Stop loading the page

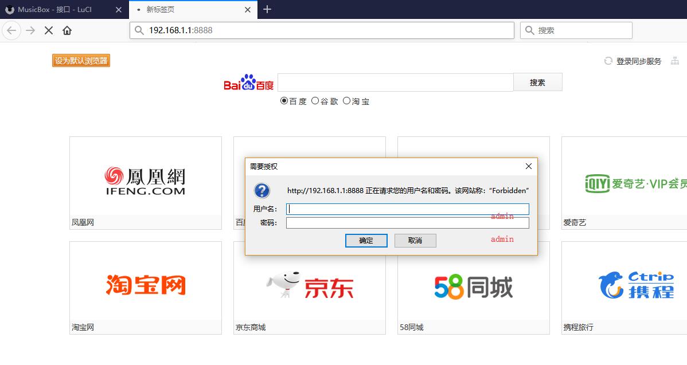point(49,30)
